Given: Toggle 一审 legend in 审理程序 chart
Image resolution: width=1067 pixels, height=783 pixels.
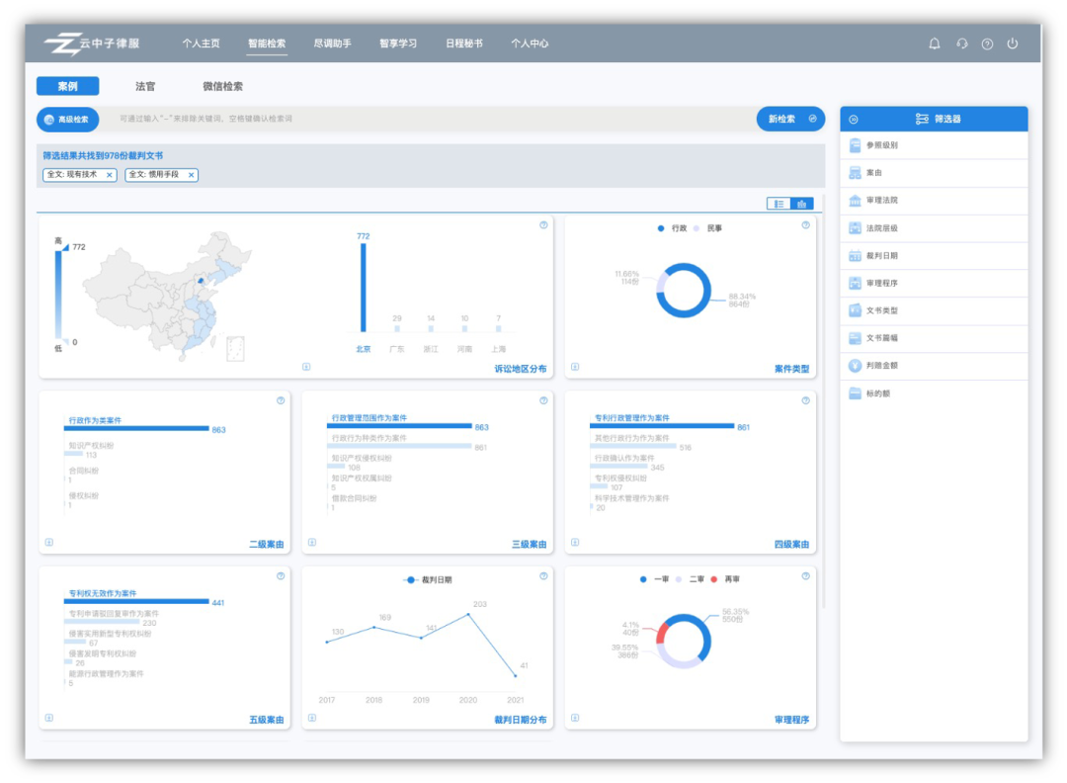Looking at the screenshot, I should 655,579.
